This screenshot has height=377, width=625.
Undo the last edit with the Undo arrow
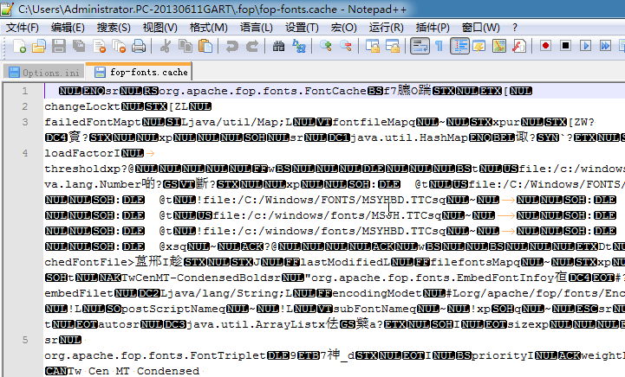pyautogui.click(x=231, y=46)
